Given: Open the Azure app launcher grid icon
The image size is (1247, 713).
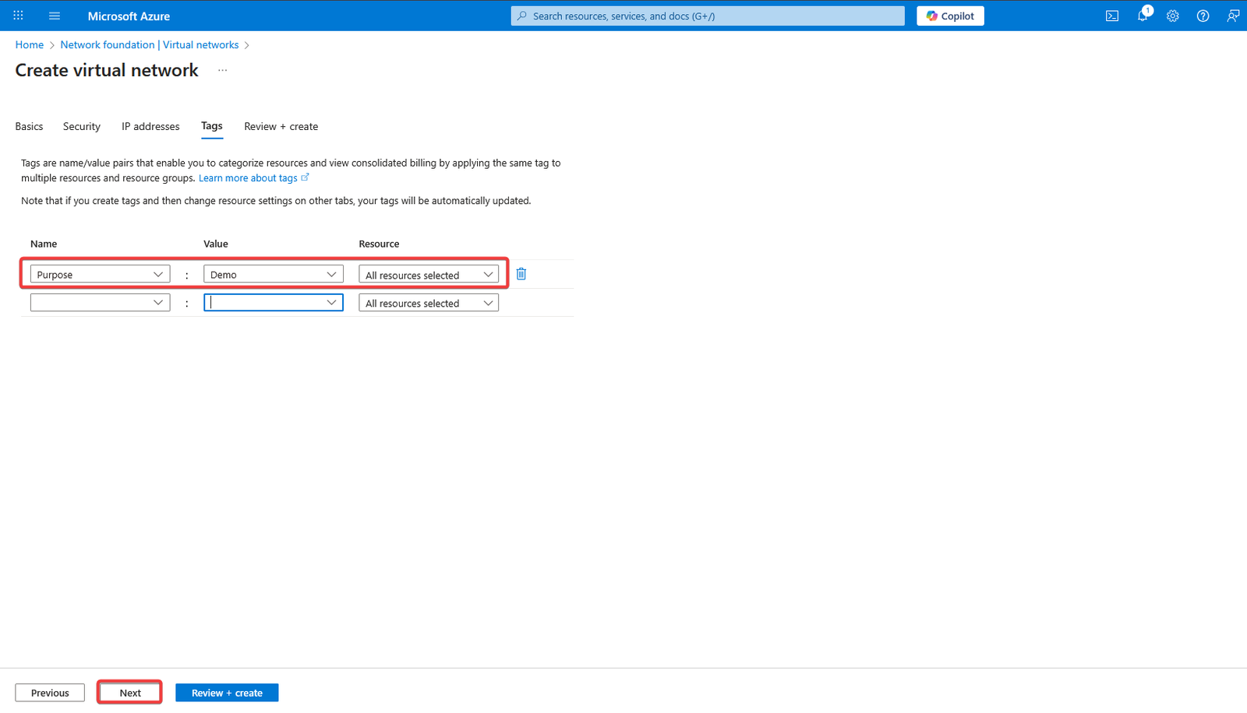Looking at the screenshot, I should [18, 16].
